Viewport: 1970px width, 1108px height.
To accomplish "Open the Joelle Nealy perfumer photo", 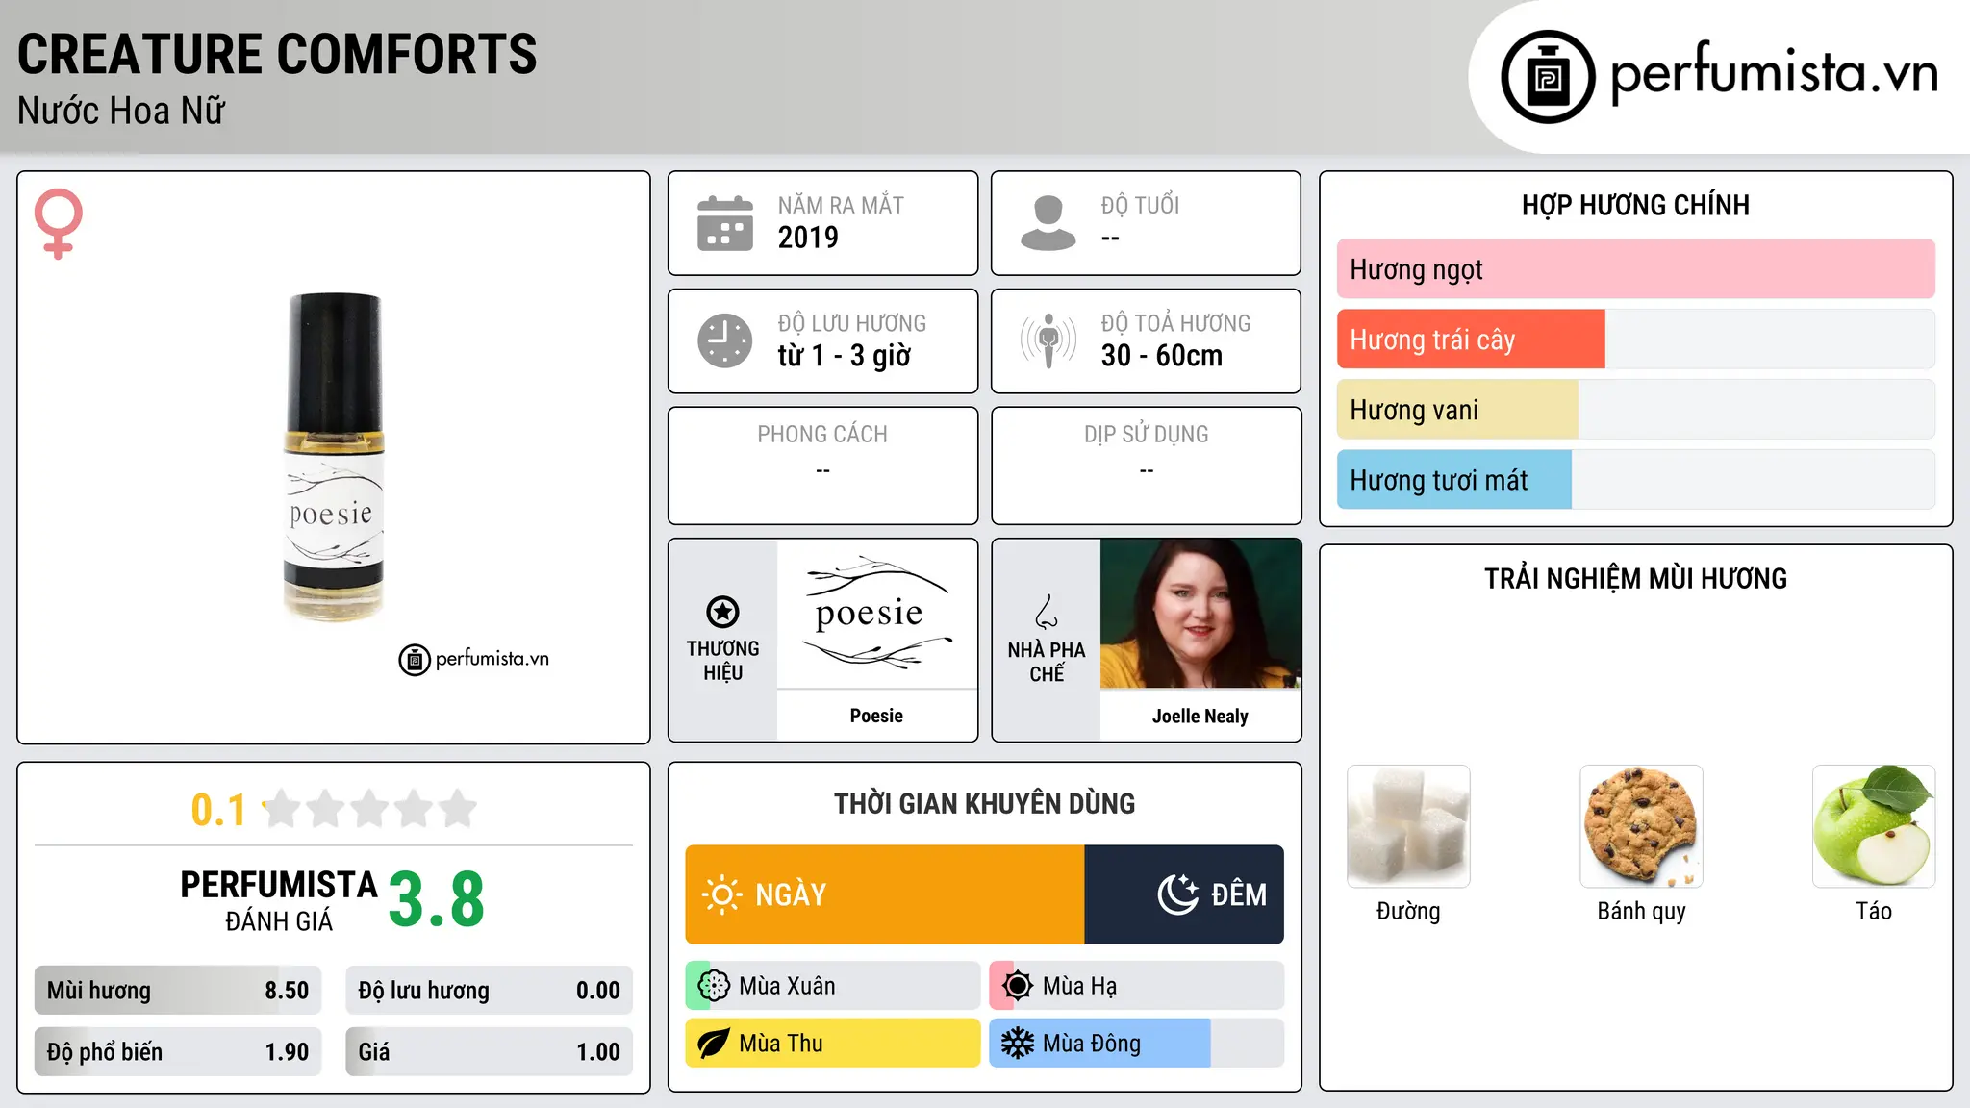I will (x=1200, y=614).
